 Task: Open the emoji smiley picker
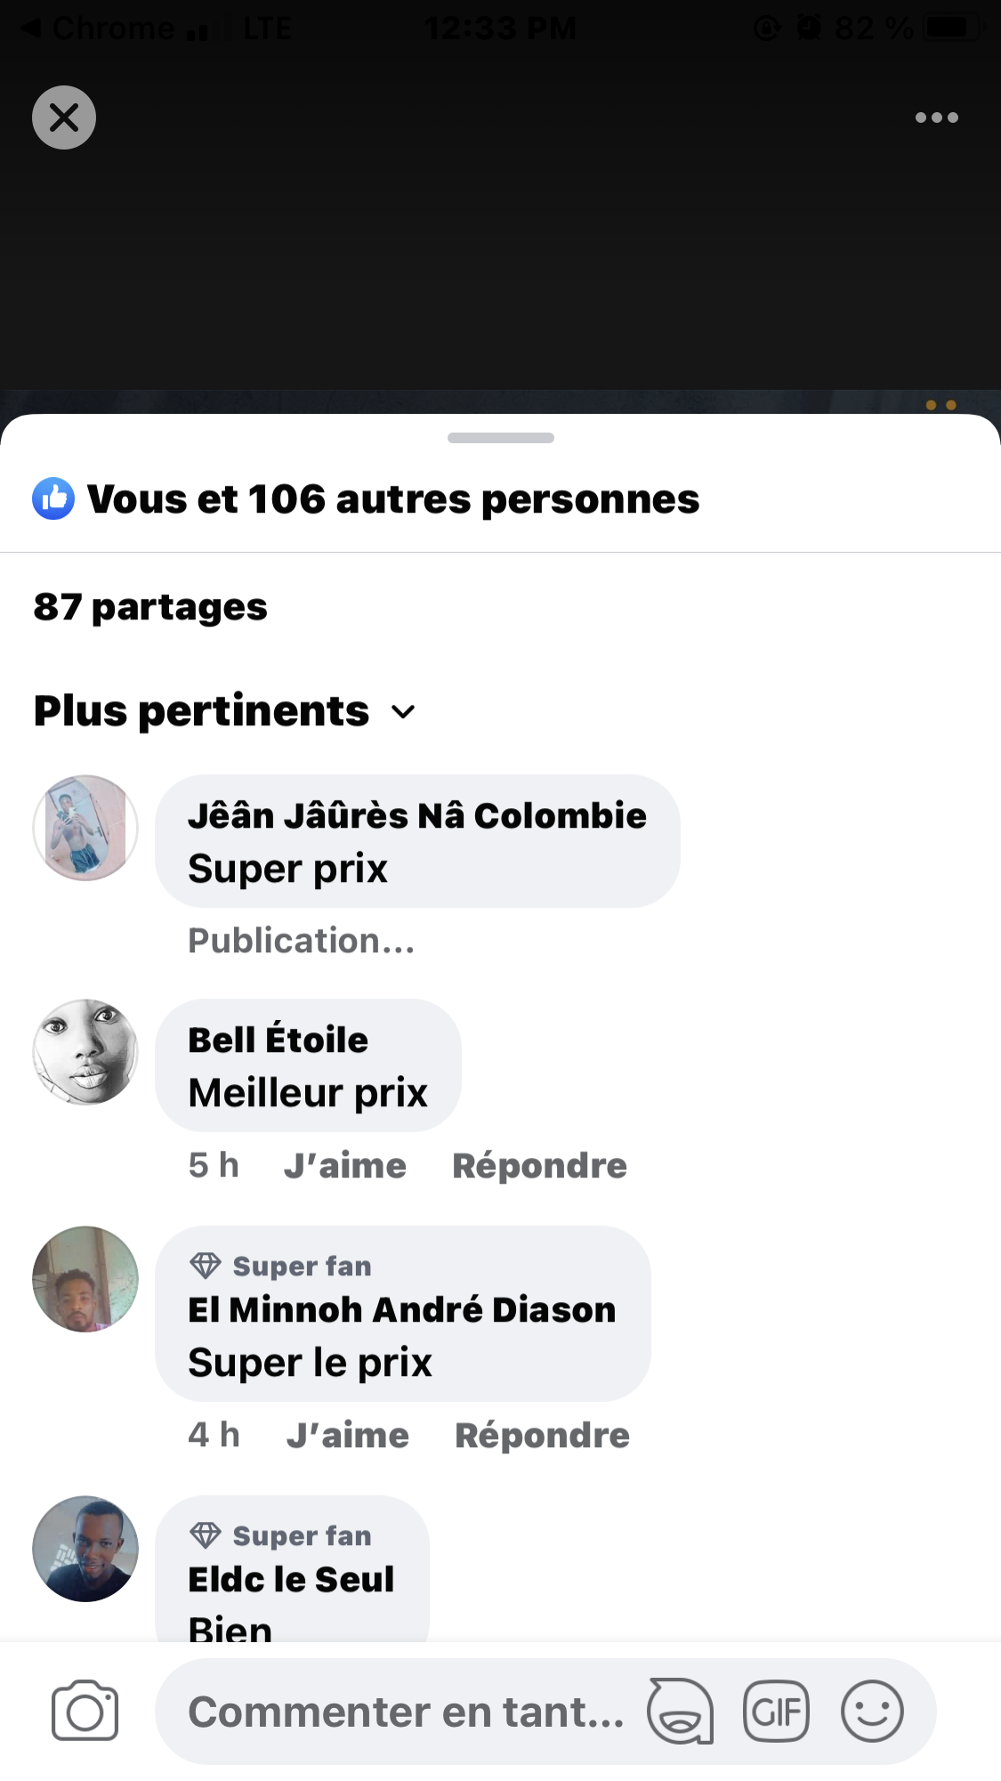pyautogui.click(x=872, y=1711)
